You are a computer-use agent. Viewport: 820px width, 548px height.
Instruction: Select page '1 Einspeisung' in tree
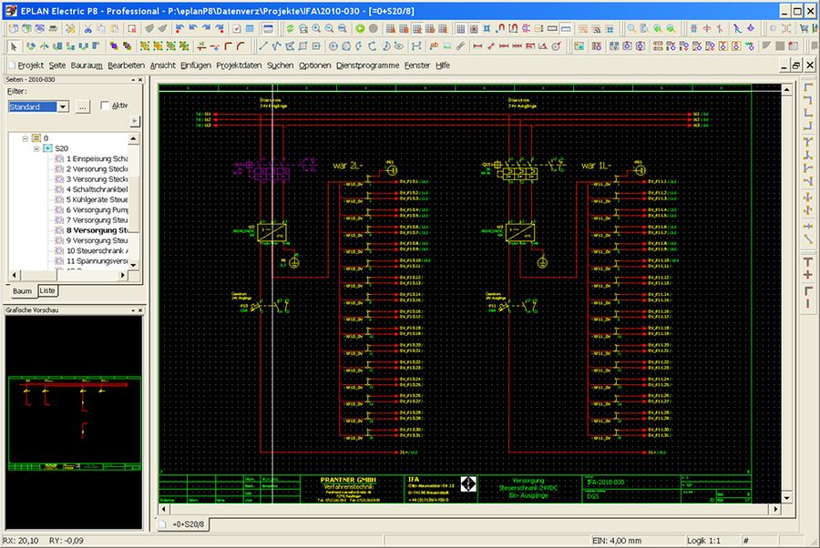(91, 158)
